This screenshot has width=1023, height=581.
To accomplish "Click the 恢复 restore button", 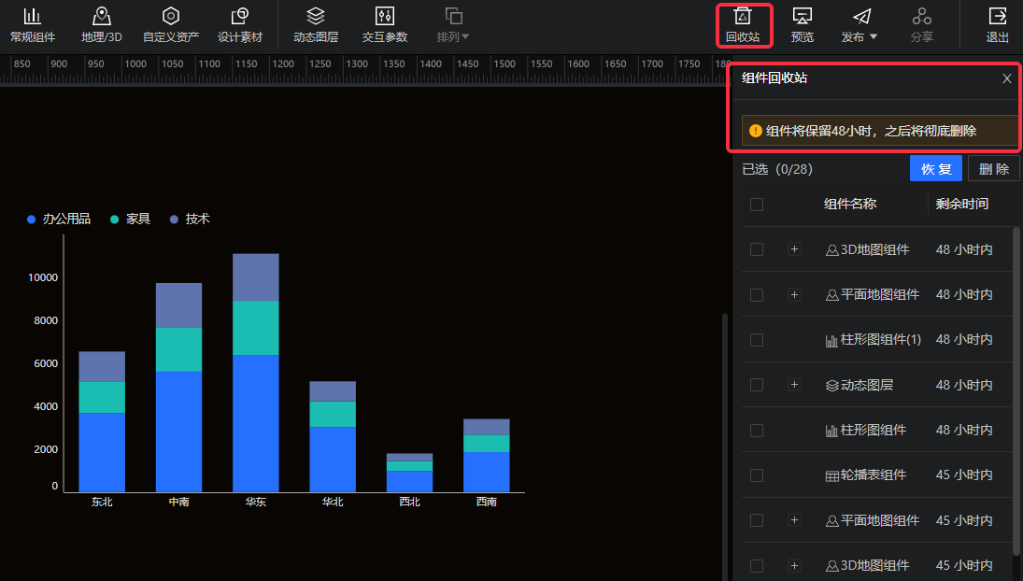I will 935,169.
